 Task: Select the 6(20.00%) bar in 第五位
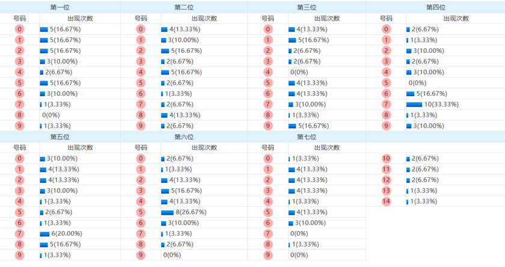[x=44, y=233]
